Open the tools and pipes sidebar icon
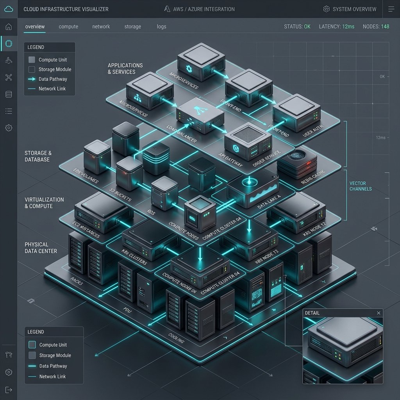This screenshot has height=400, width=400. tap(9, 355)
